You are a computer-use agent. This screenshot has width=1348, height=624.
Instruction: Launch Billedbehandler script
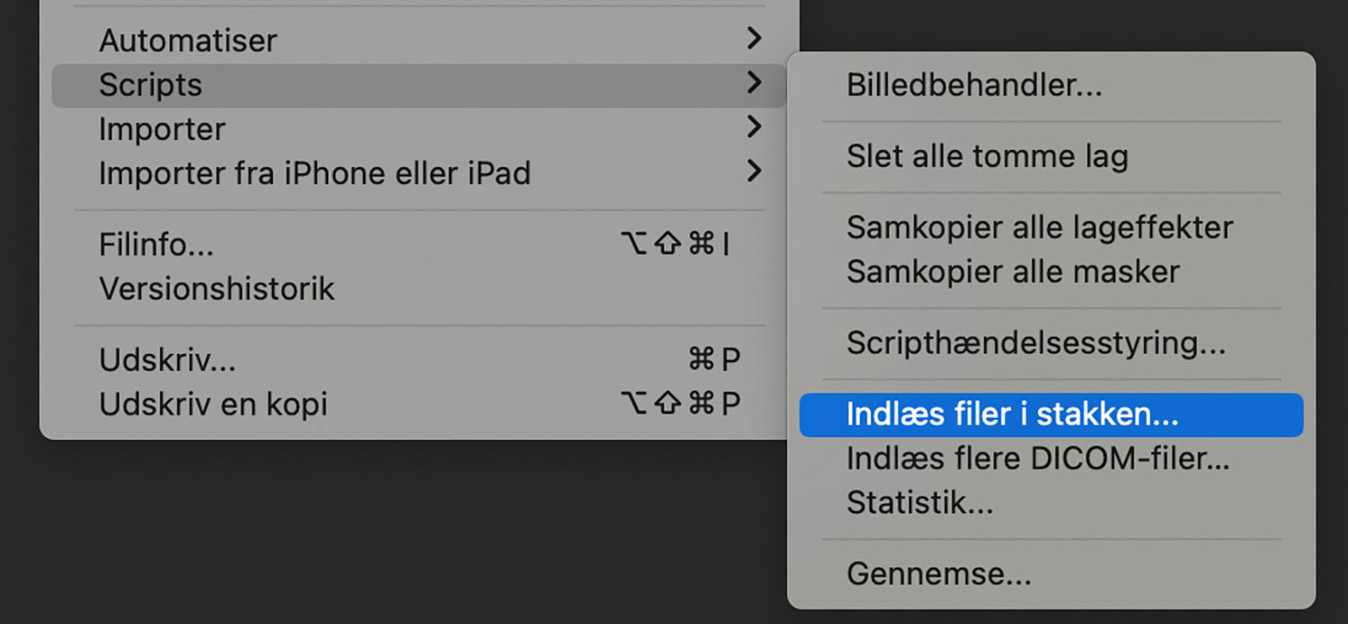pyautogui.click(x=974, y=85)
